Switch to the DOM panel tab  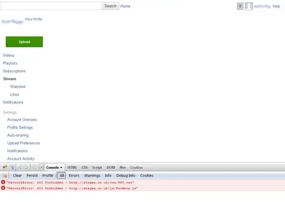click(x=111, y=167)
